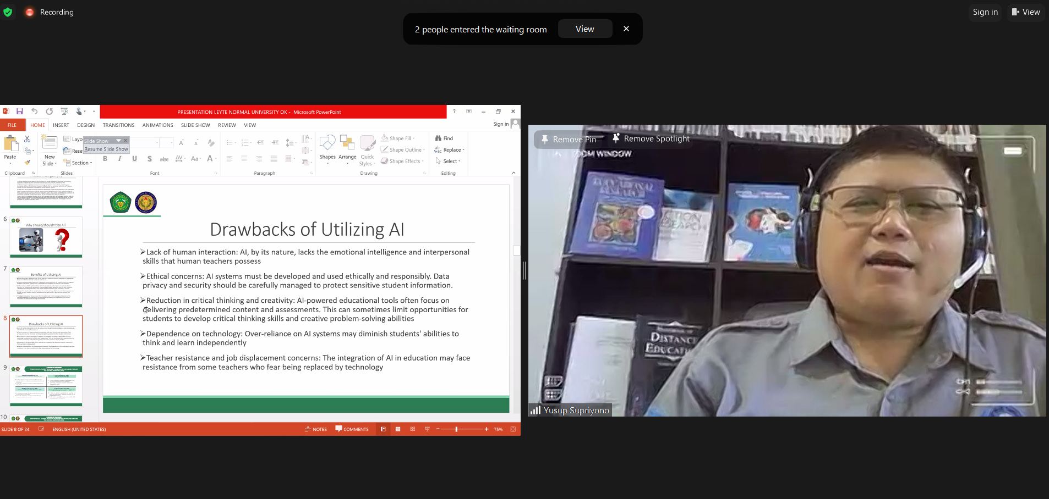Viewport: 1049px width, 499px height.
Task: Click View on waiting room notification
Action: click(584, 29)
